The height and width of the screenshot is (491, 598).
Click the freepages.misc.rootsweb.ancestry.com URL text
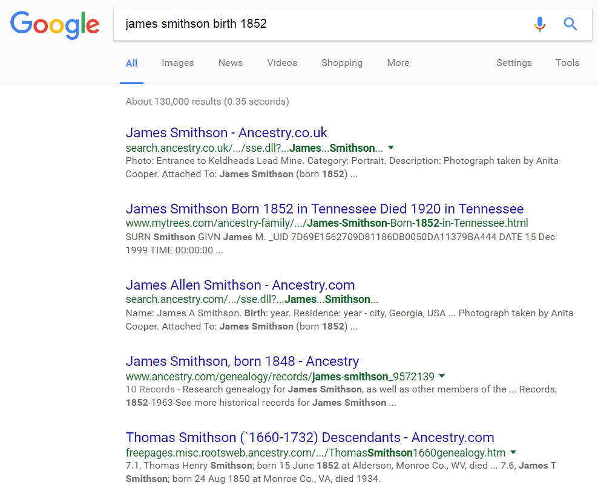(x=316, y=452)
